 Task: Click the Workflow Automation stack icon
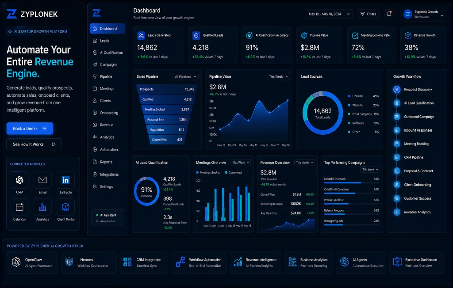pos(180,262)
